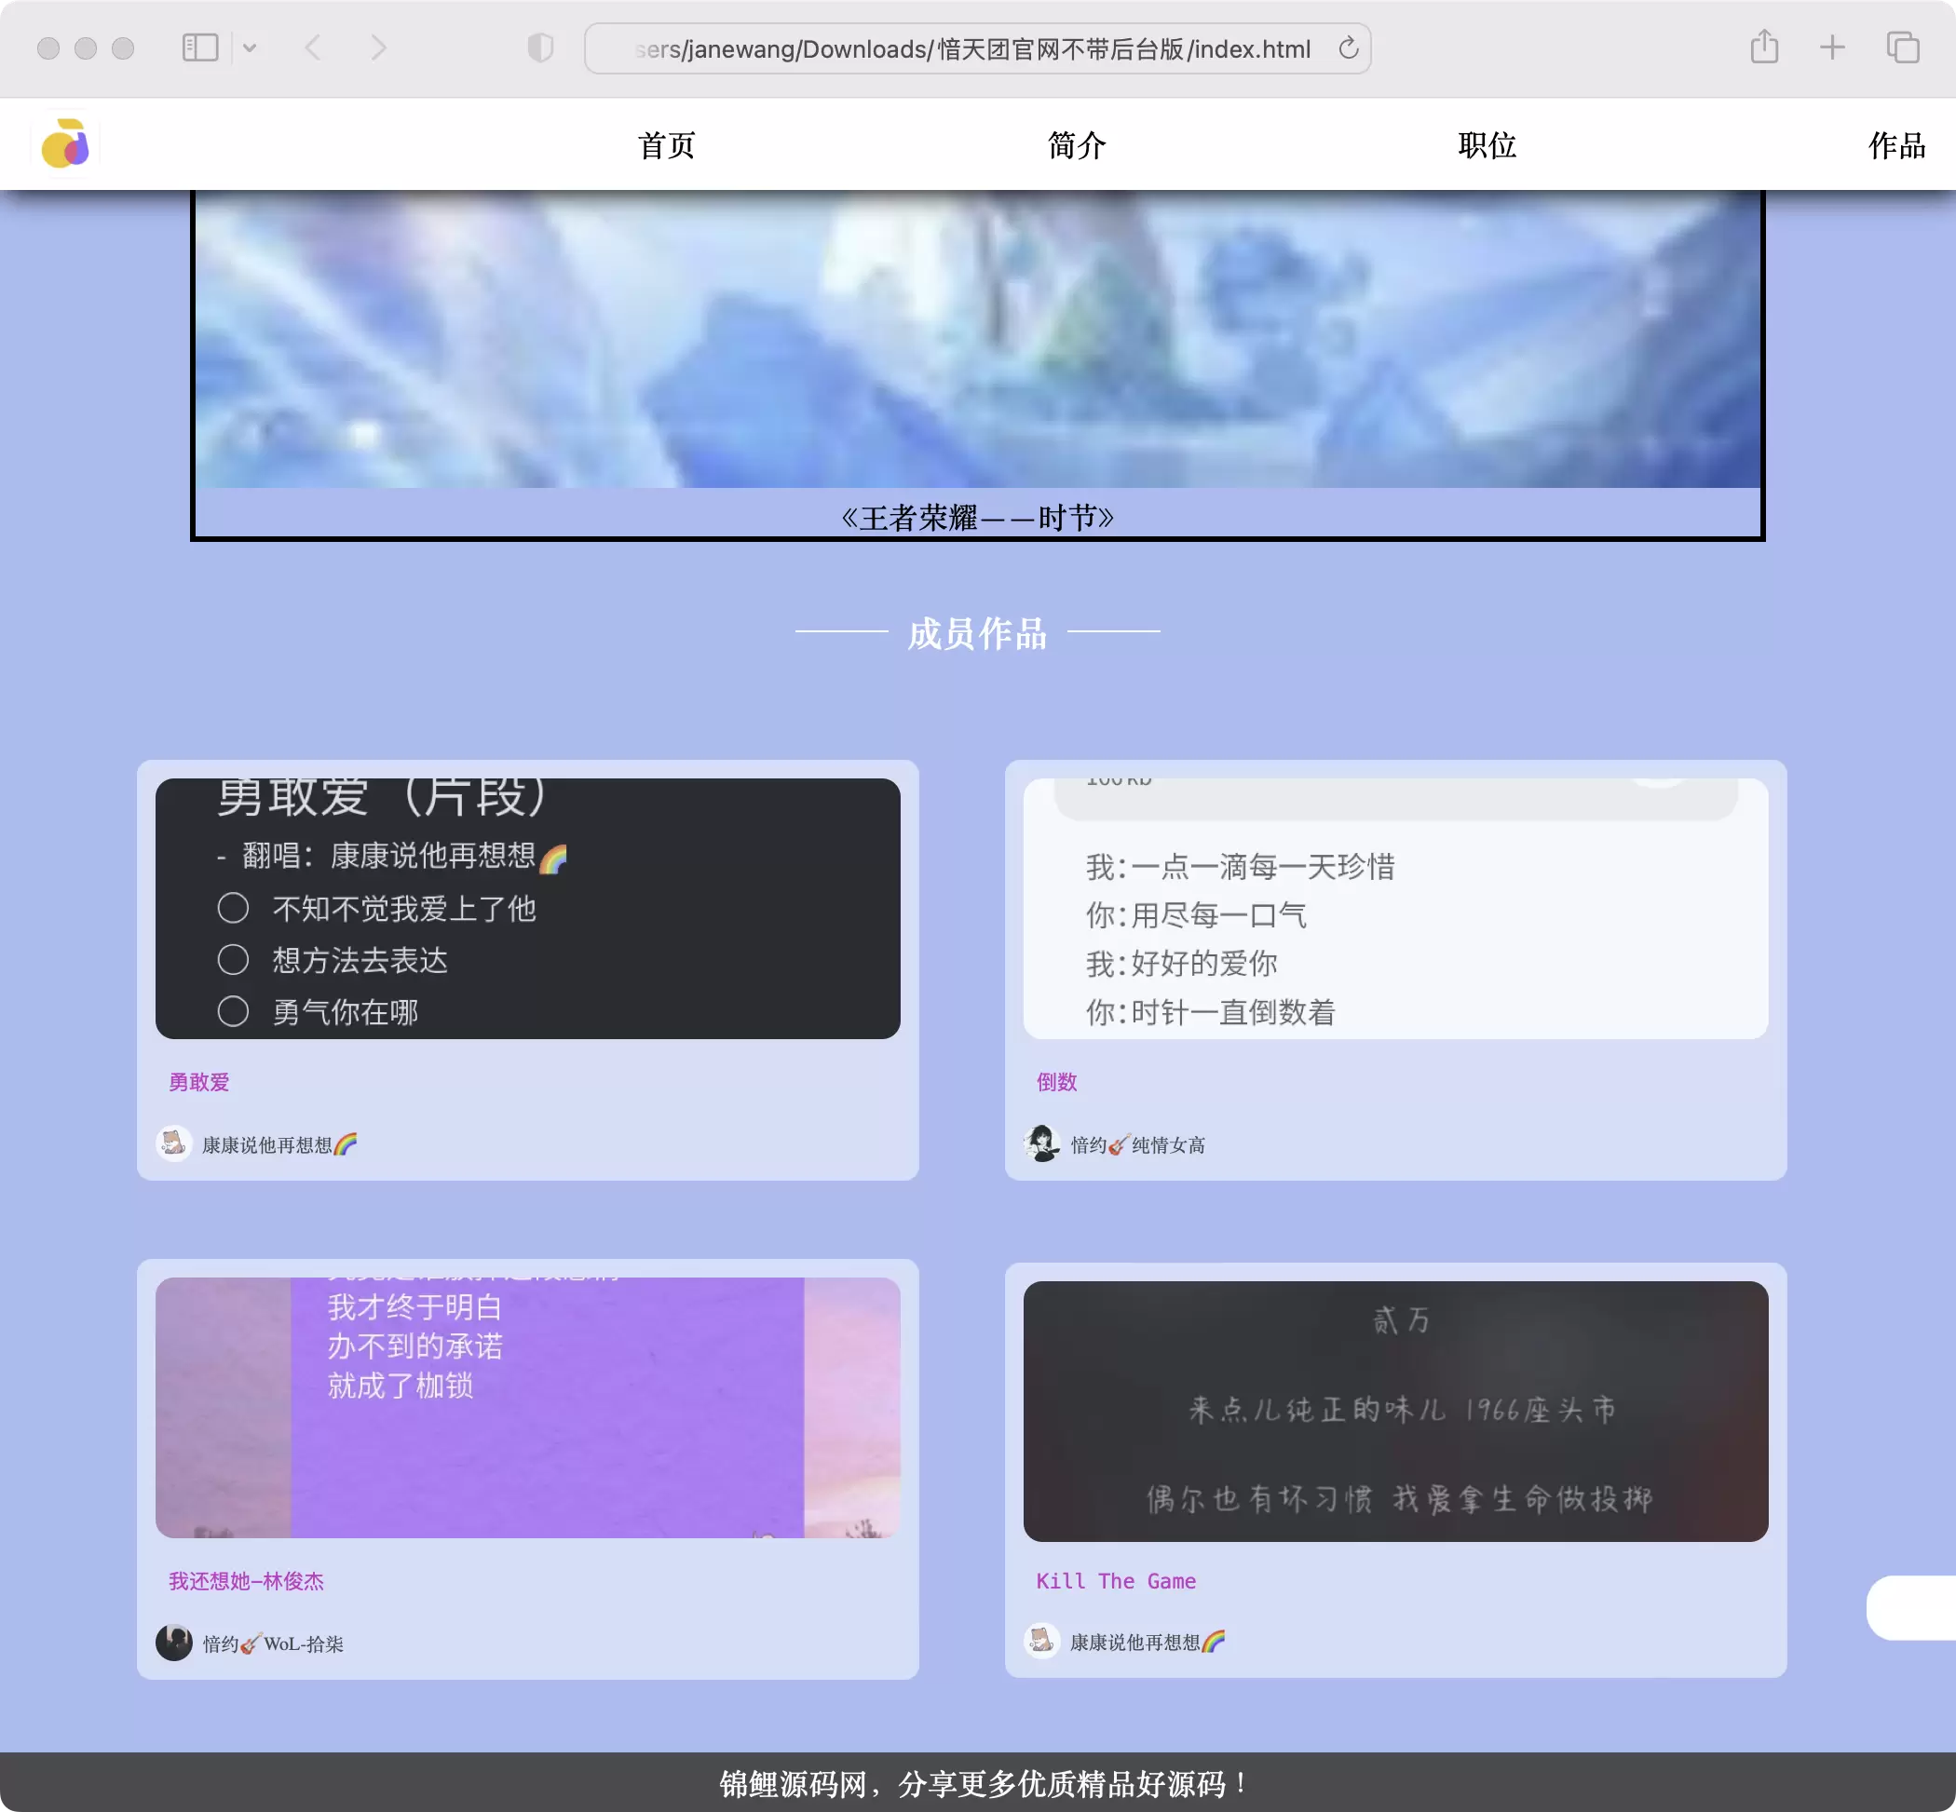Click avatar of 愔约纯情女高
Screen dimensions: 1956x1812
tap(1041, 1143)
